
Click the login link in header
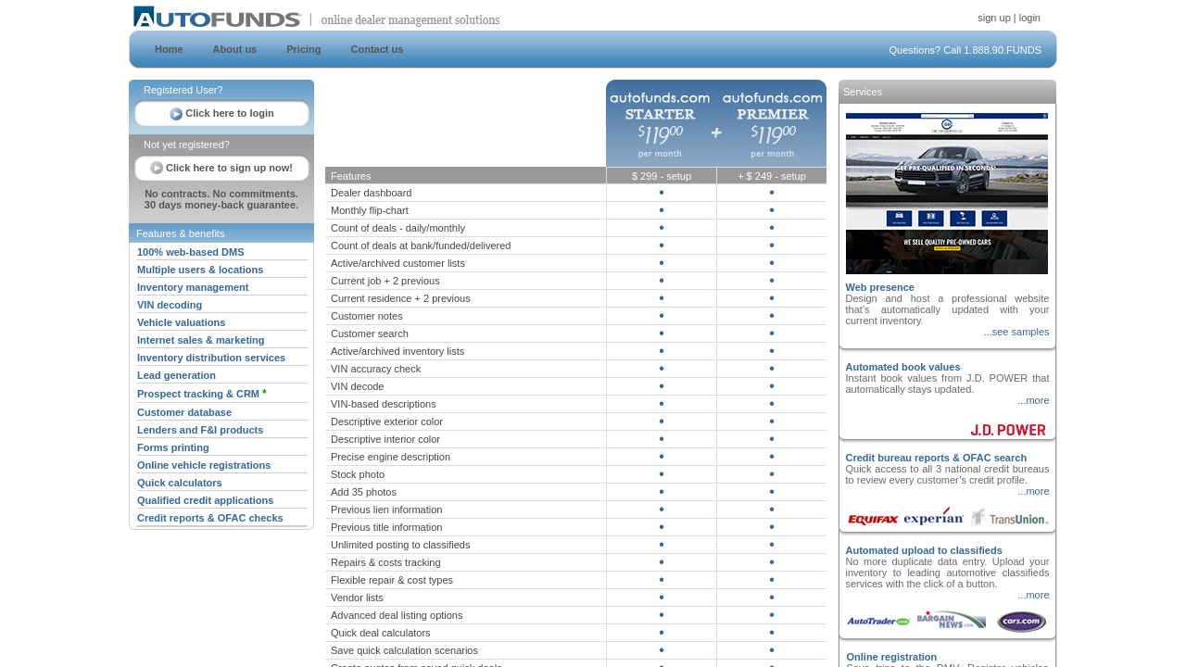(x=1029, y=18)
